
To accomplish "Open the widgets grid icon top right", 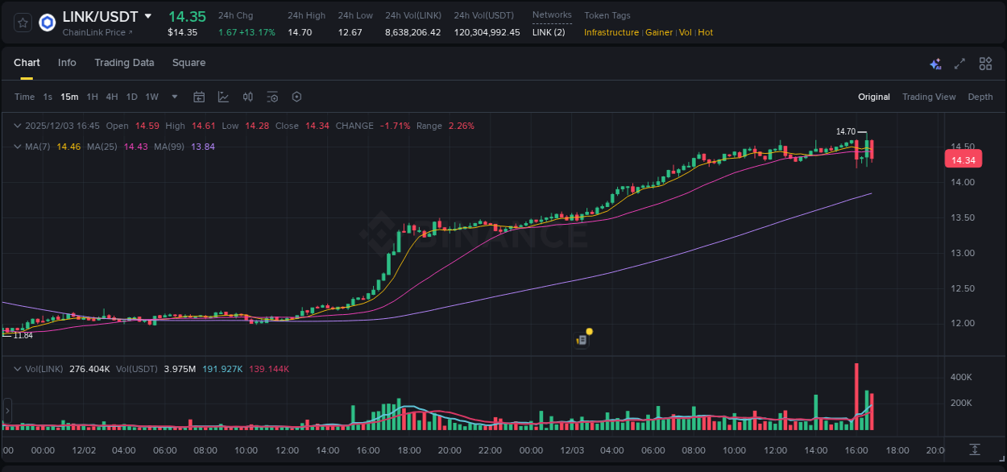I will point(984,64).
